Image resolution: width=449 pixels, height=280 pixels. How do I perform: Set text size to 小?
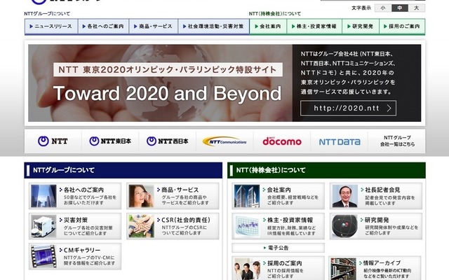[383, 8]
